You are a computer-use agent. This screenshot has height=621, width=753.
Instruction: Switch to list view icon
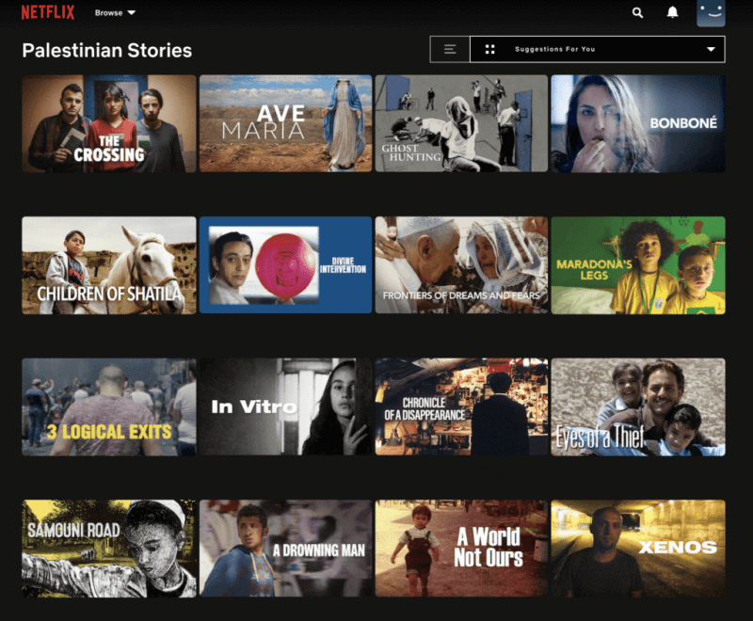(450, 49)
